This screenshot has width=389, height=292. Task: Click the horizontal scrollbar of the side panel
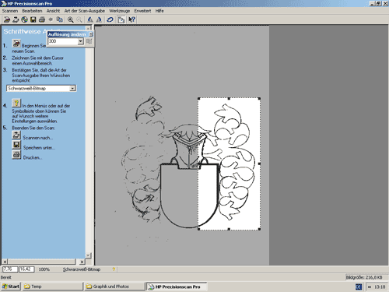[44, 262]
